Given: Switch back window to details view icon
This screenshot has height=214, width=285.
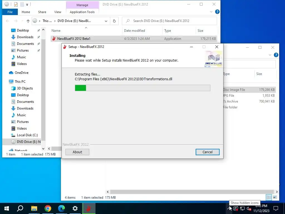Looking at the screenshot, I should click(x=269, y=197).
